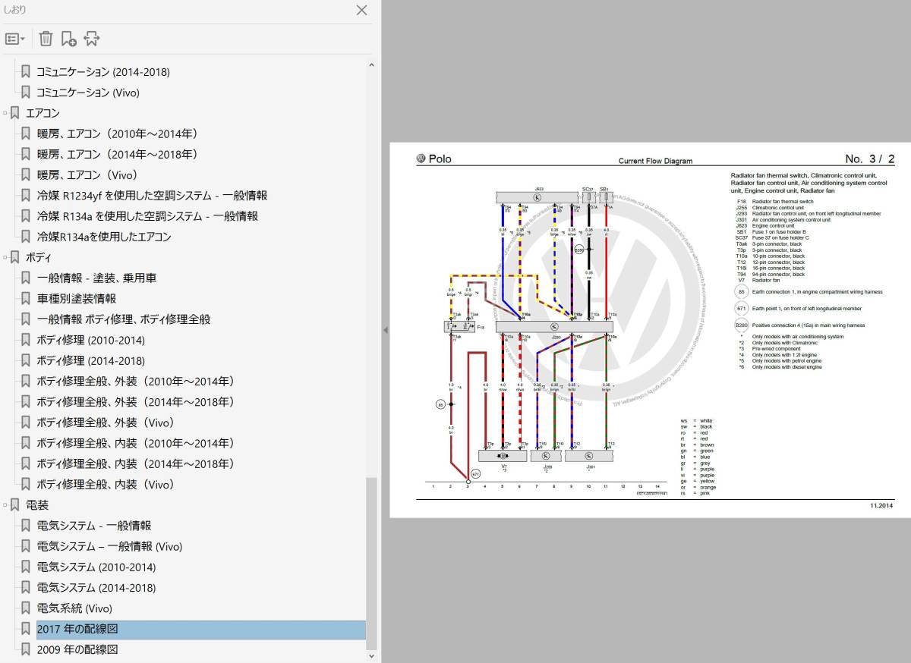Open bookmark 暖房、エアコン（2010年～2014年）
Screen dimensions: 911x663
tap(118, 134)
